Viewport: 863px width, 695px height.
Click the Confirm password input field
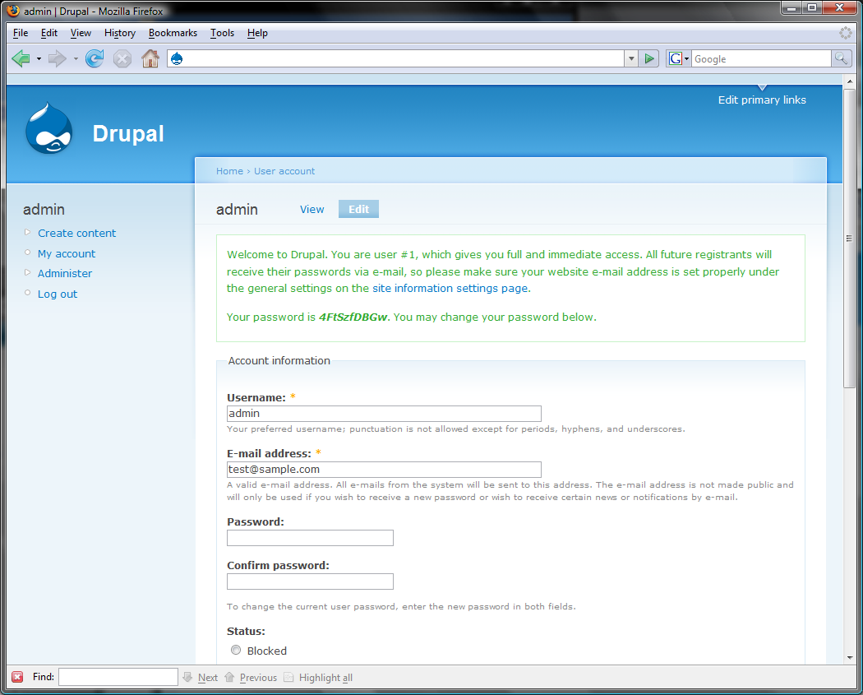click(310, 581)
